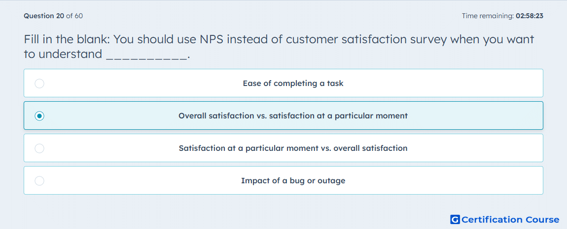Click the "Time remaining:" label
This screenshot has height=229, width=567.
coord(488,16)
